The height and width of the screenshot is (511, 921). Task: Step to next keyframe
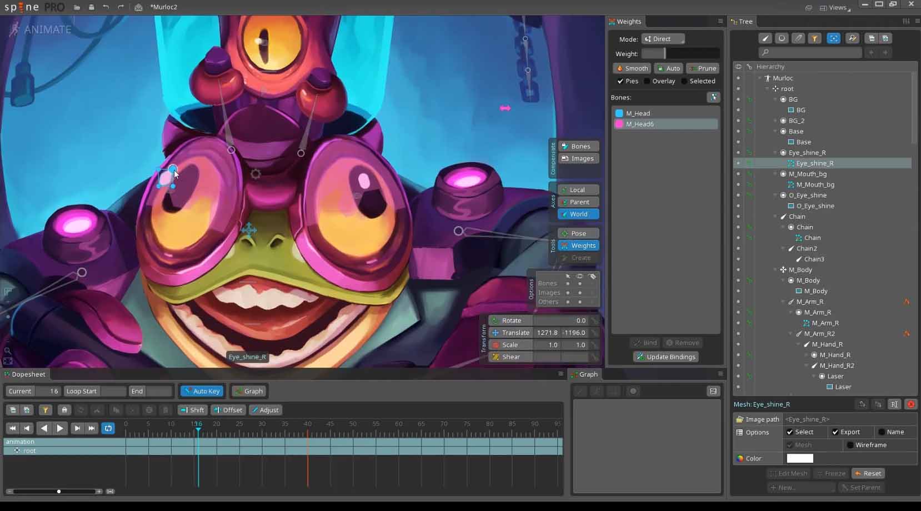coord(77,428)
